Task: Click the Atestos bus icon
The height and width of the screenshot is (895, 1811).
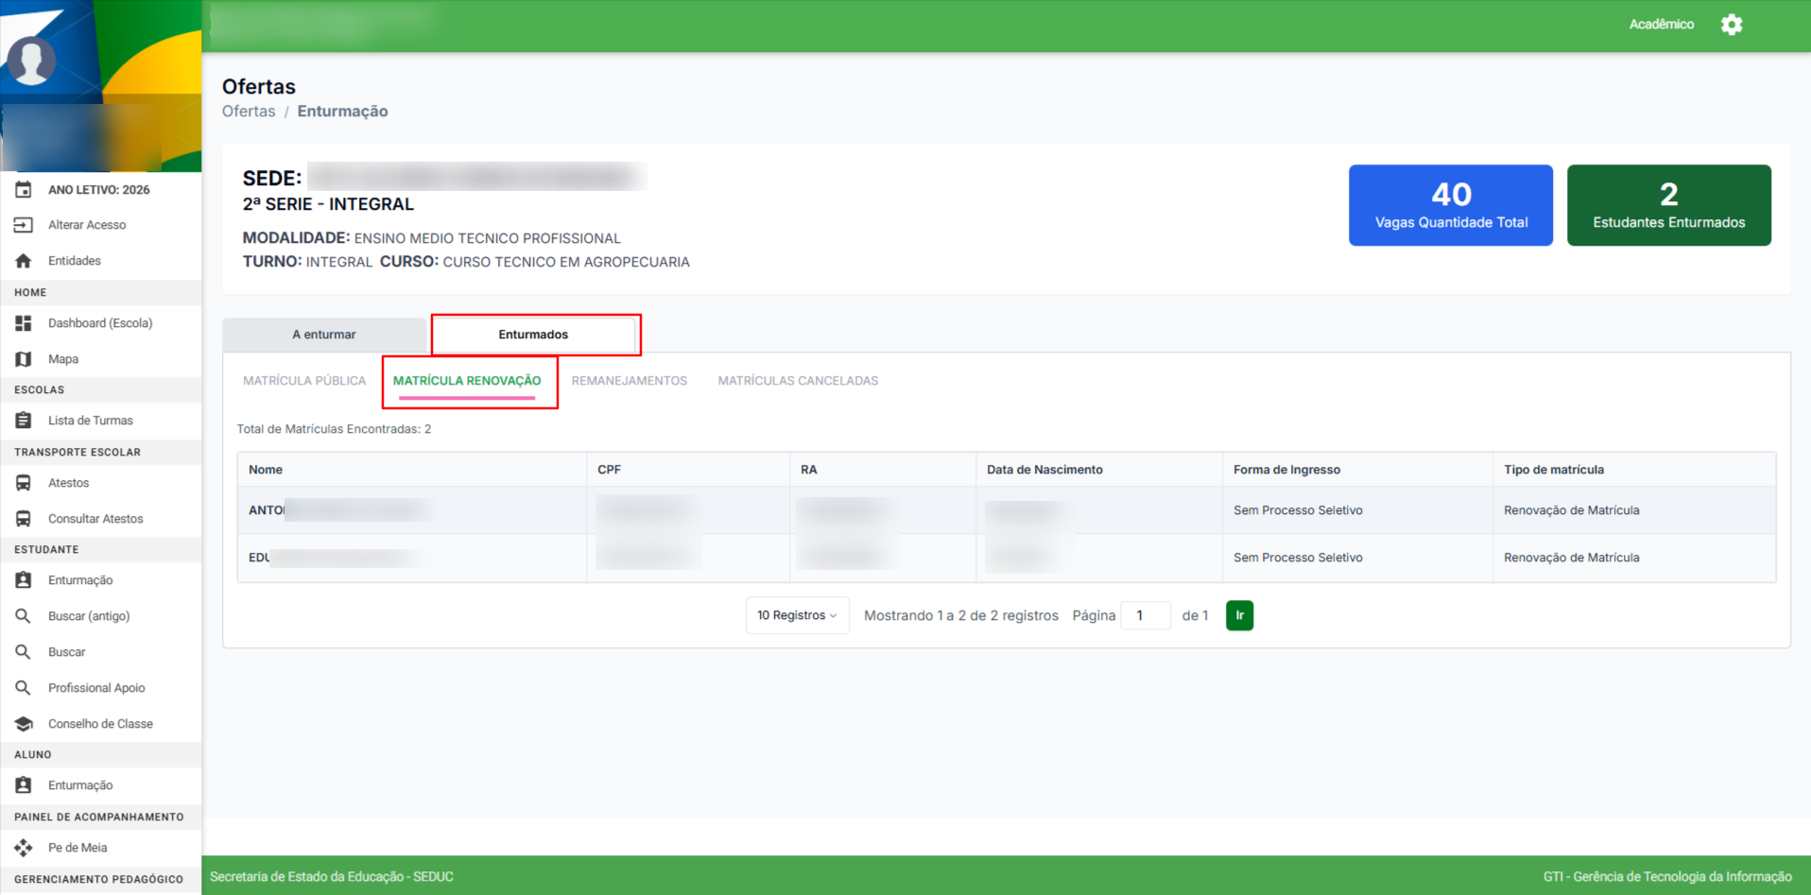Action: pyautogui.click(x=24, y=483)
